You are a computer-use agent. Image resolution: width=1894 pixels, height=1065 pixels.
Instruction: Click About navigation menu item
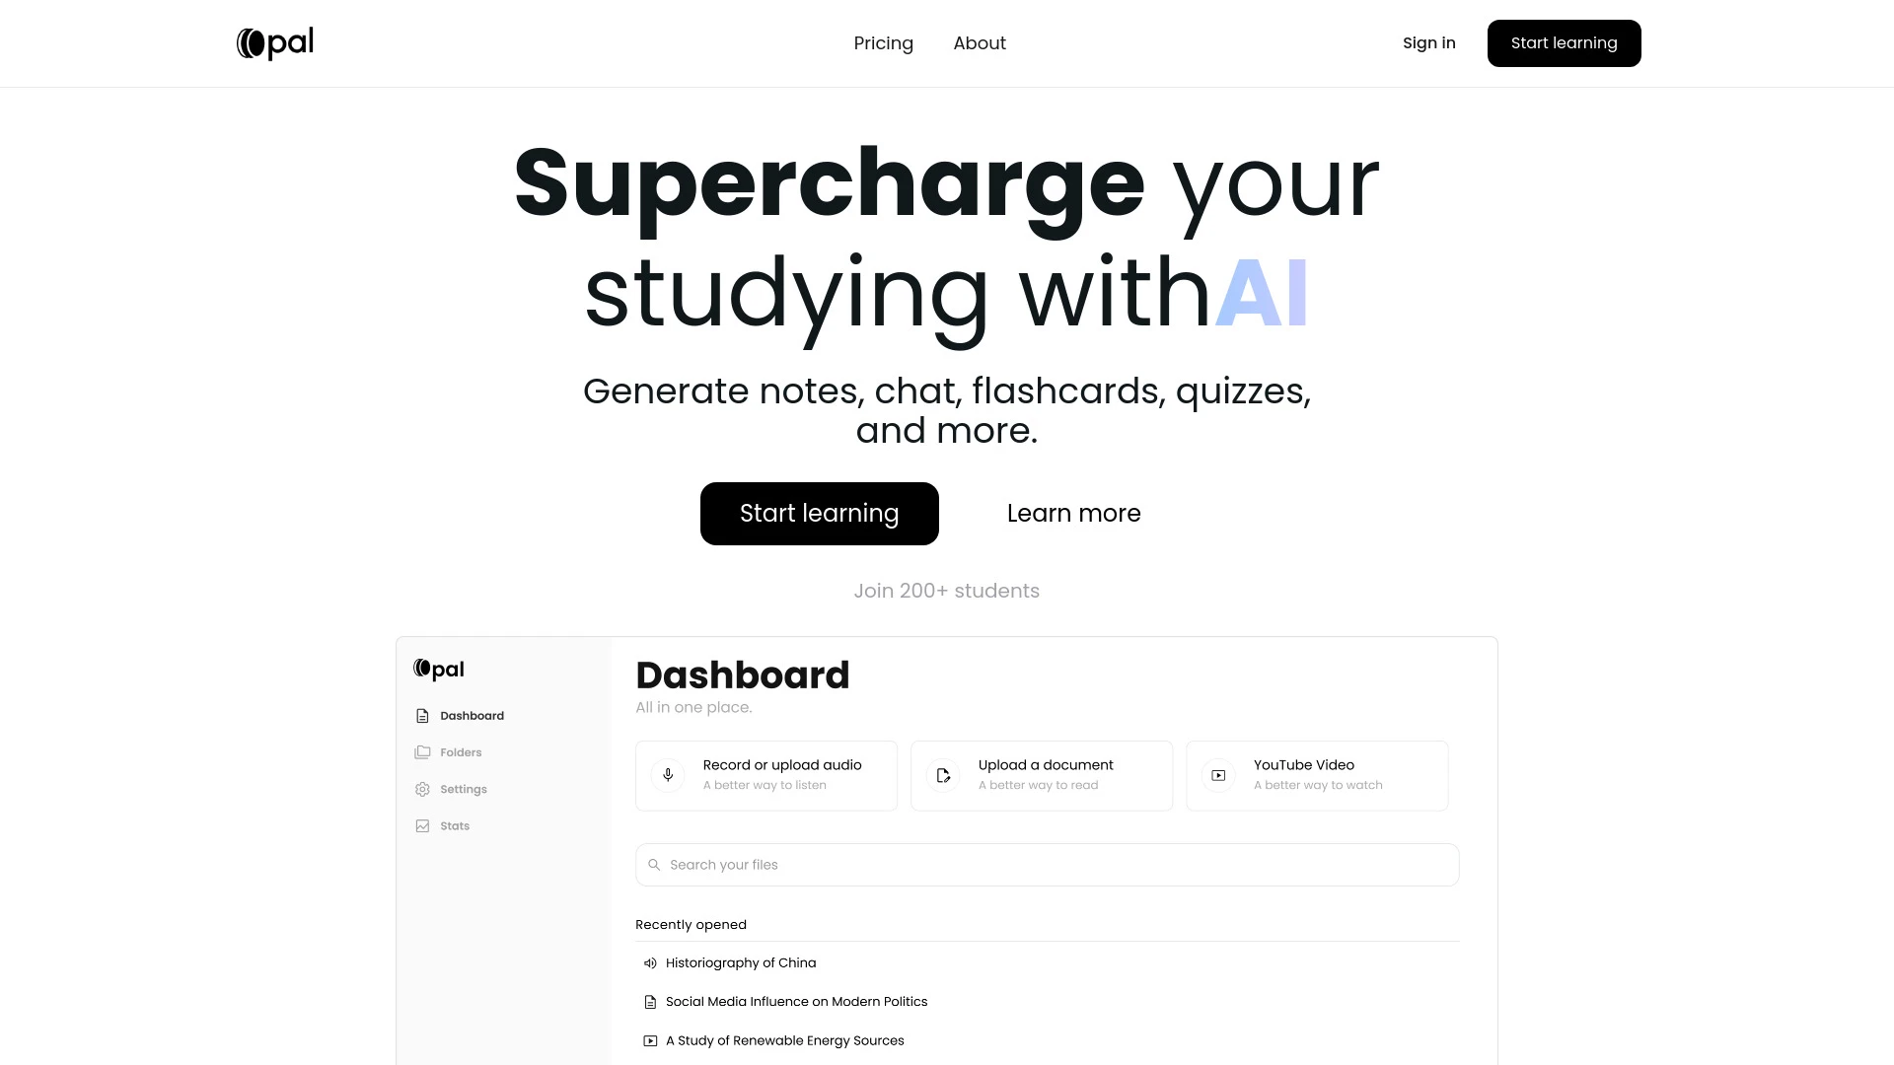pyautogui.click(x=980, y=43)
